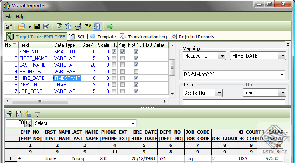
Task: Toggle Key checkbox for EMP_NO
Action: pos(122,51)
